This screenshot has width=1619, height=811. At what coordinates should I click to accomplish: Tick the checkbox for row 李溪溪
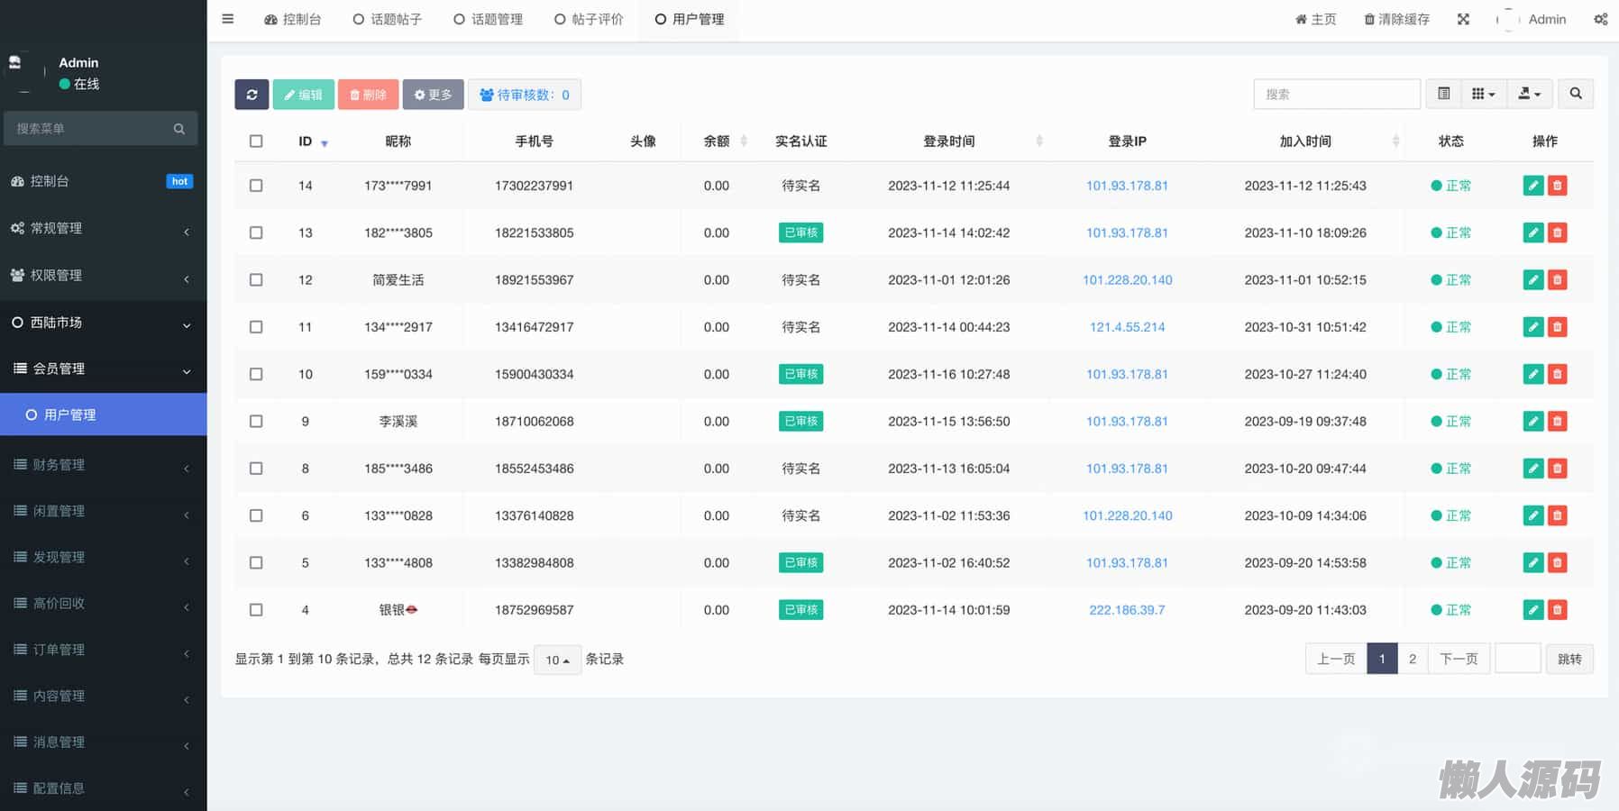(256, 422)
